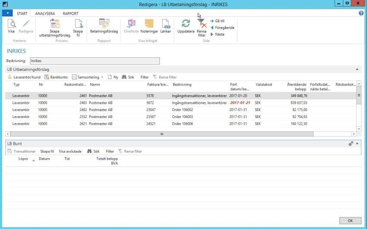Open the help question mark icon

point(361,13)
